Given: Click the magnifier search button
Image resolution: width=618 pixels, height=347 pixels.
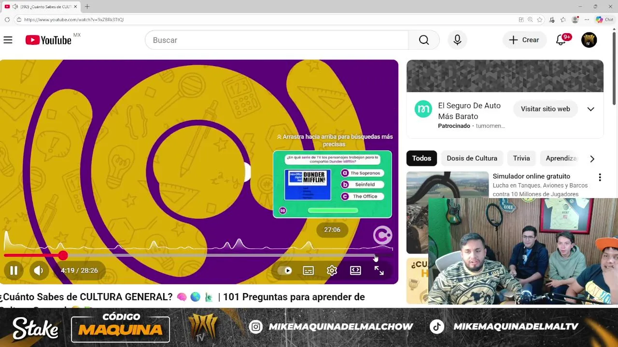Looking at the screenshot, I should point(423,40).
